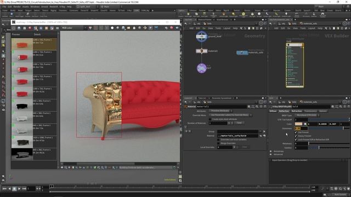This screenshot has width=351, height=197.
Task: Select the ground_level node in Geometry network
Action: coord(202,36)
